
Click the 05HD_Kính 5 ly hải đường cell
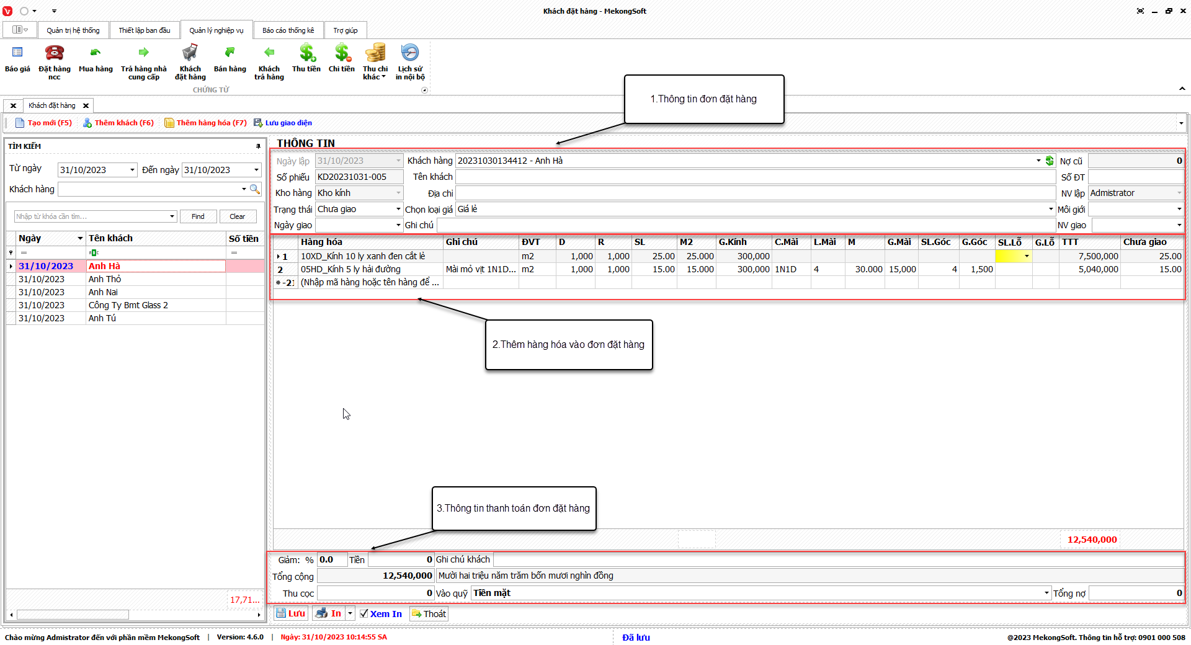[x=371, y=269]
